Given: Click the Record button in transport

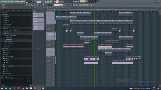Looking at the screenshot, I should [x=35, y=2].
